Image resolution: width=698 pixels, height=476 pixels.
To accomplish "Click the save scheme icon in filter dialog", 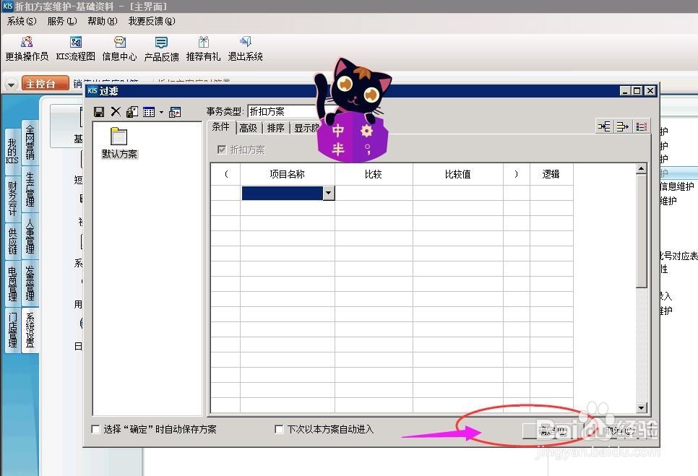I will click(99, 111).
